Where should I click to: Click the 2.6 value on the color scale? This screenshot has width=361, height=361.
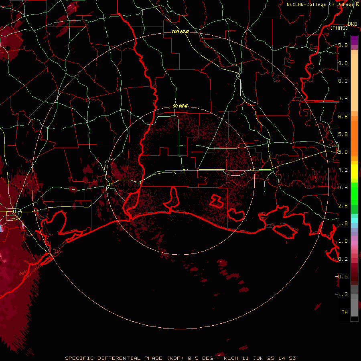pos(343,205)
